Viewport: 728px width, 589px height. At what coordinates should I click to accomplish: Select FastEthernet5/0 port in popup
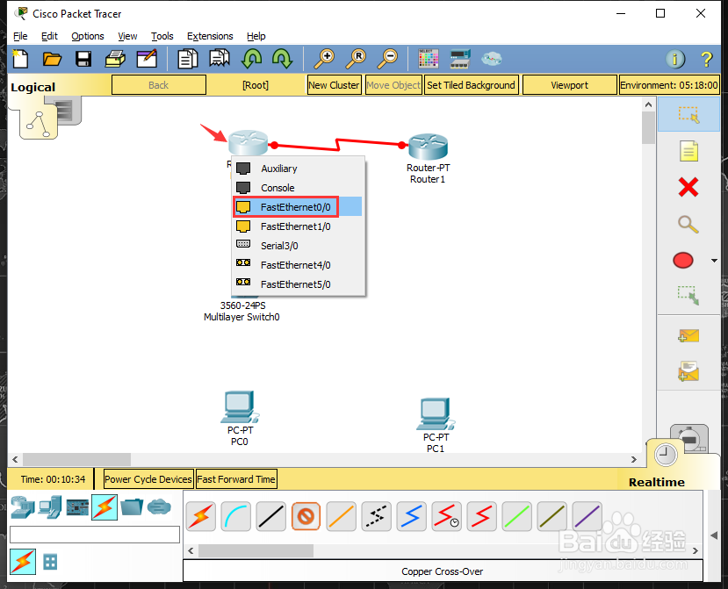[297, 284]
